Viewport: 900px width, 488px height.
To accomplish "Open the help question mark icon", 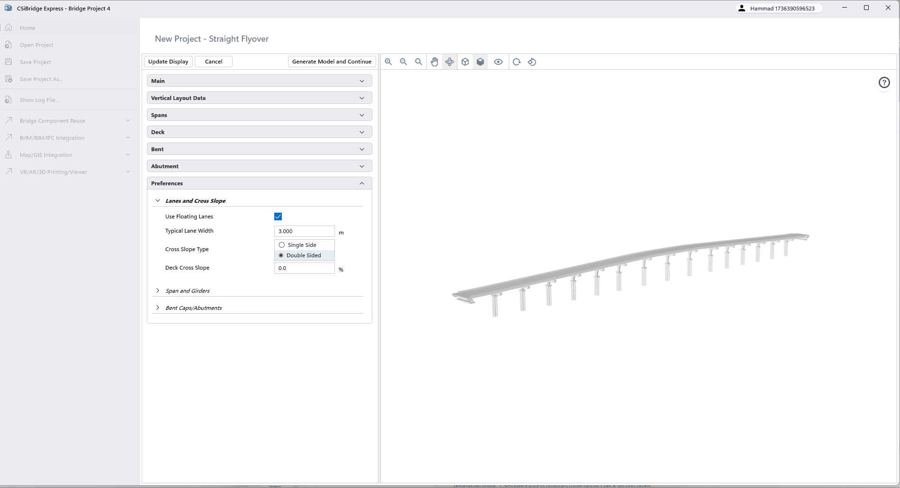I will coord(884,82).
